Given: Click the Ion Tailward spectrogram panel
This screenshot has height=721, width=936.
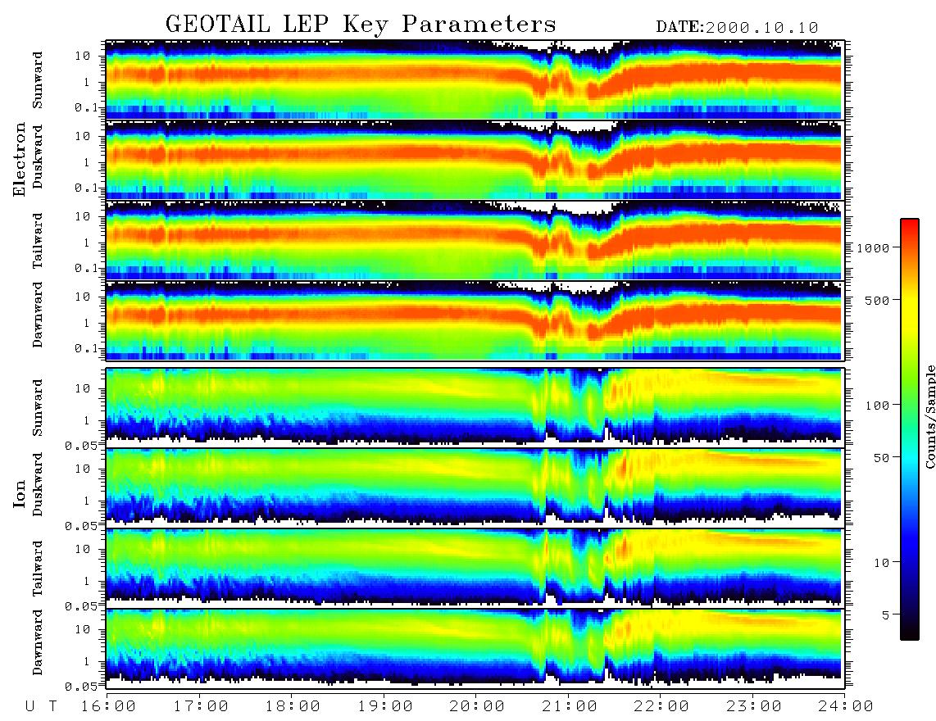Looking at the screenshot, I should point(475,569).
